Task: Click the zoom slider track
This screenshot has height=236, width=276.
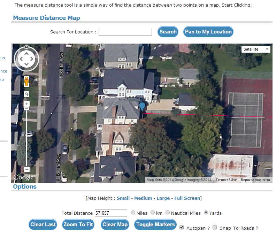Action: click(x=26, y=139)
